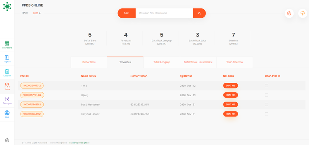This screenshot has width=309, height=145.
Task: Switch to the Telah Diterima tab
Action: [234, 62]
